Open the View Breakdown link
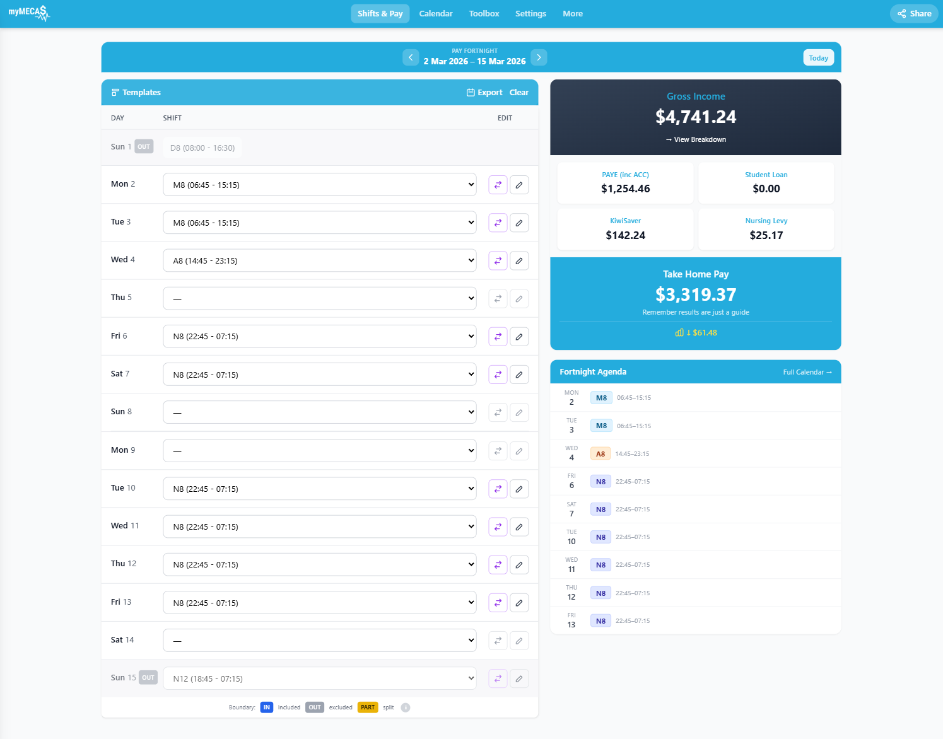The image size is (943, 739). [x=696, y=139]
